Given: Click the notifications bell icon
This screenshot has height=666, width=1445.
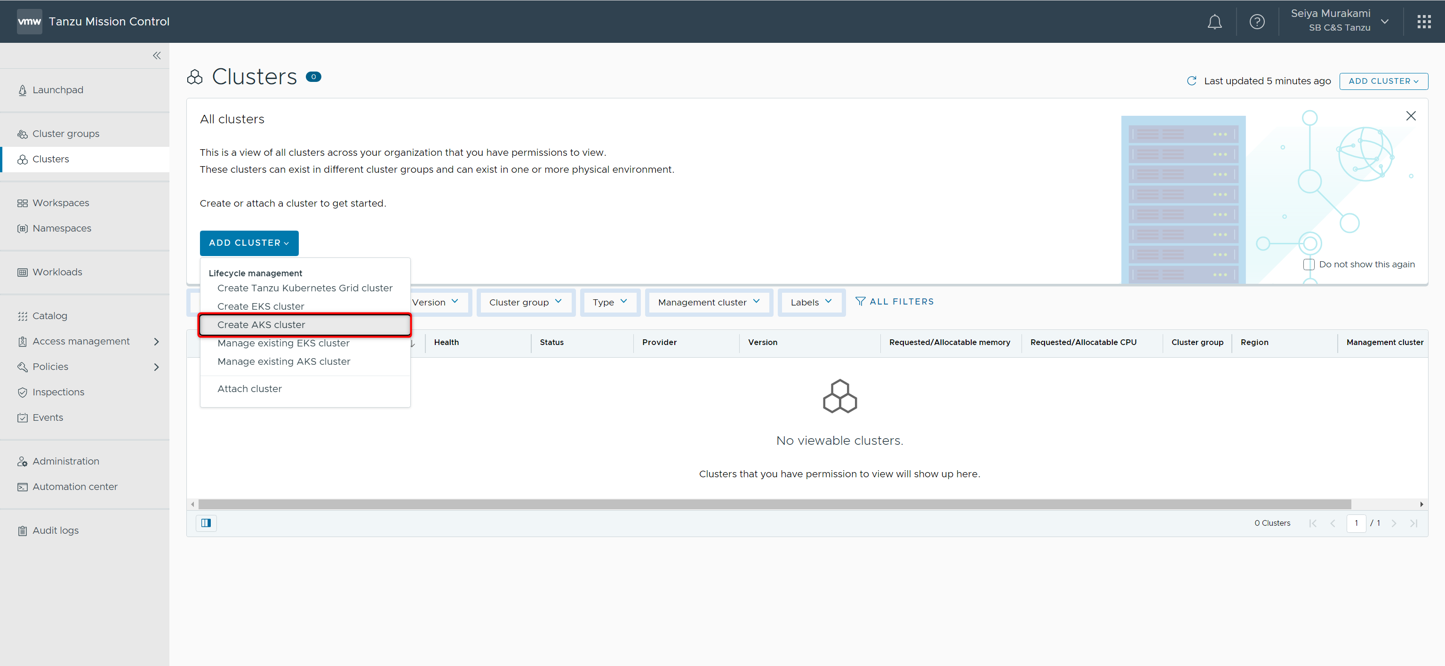Looking at the screenshot, I should (x=1214, y=22).
